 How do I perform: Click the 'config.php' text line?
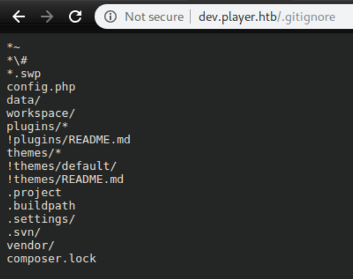point(41,87)
